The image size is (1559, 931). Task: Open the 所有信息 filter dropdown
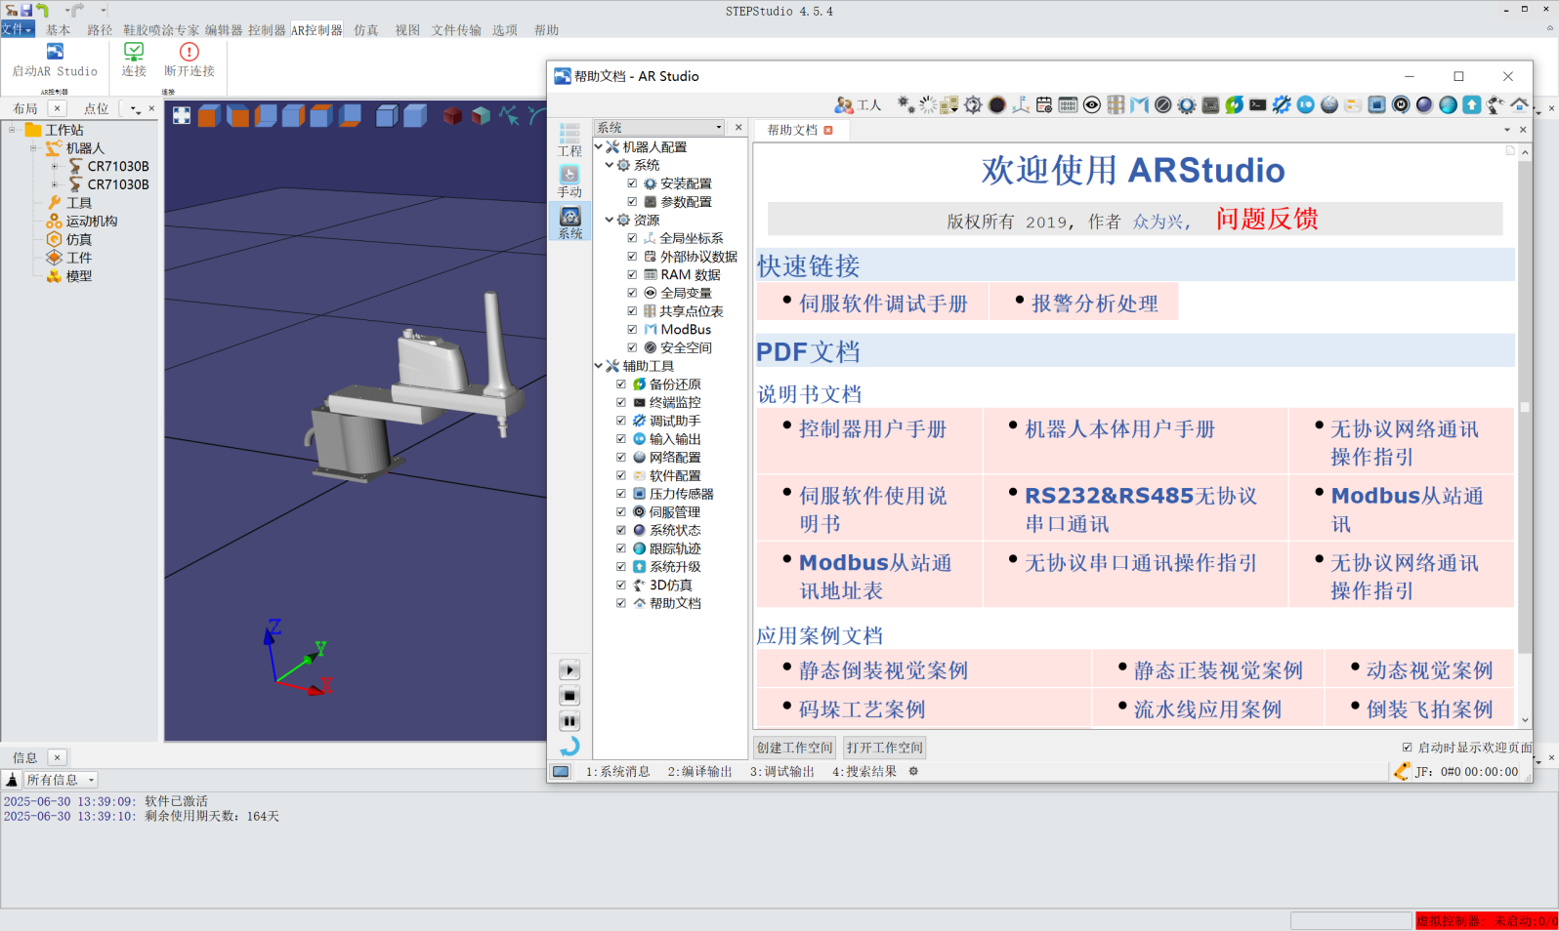click(x=62, y=780)
